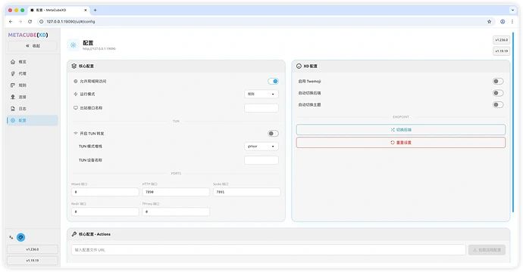Open the 运行模式 dropdown

[x=261, y=94]
